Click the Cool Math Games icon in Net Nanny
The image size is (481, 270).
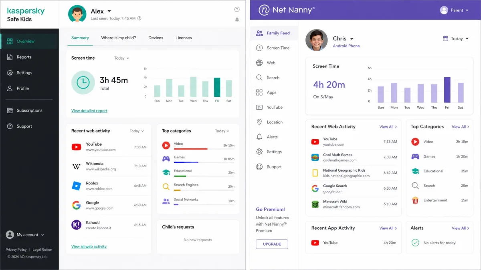(x=315, y=157)
